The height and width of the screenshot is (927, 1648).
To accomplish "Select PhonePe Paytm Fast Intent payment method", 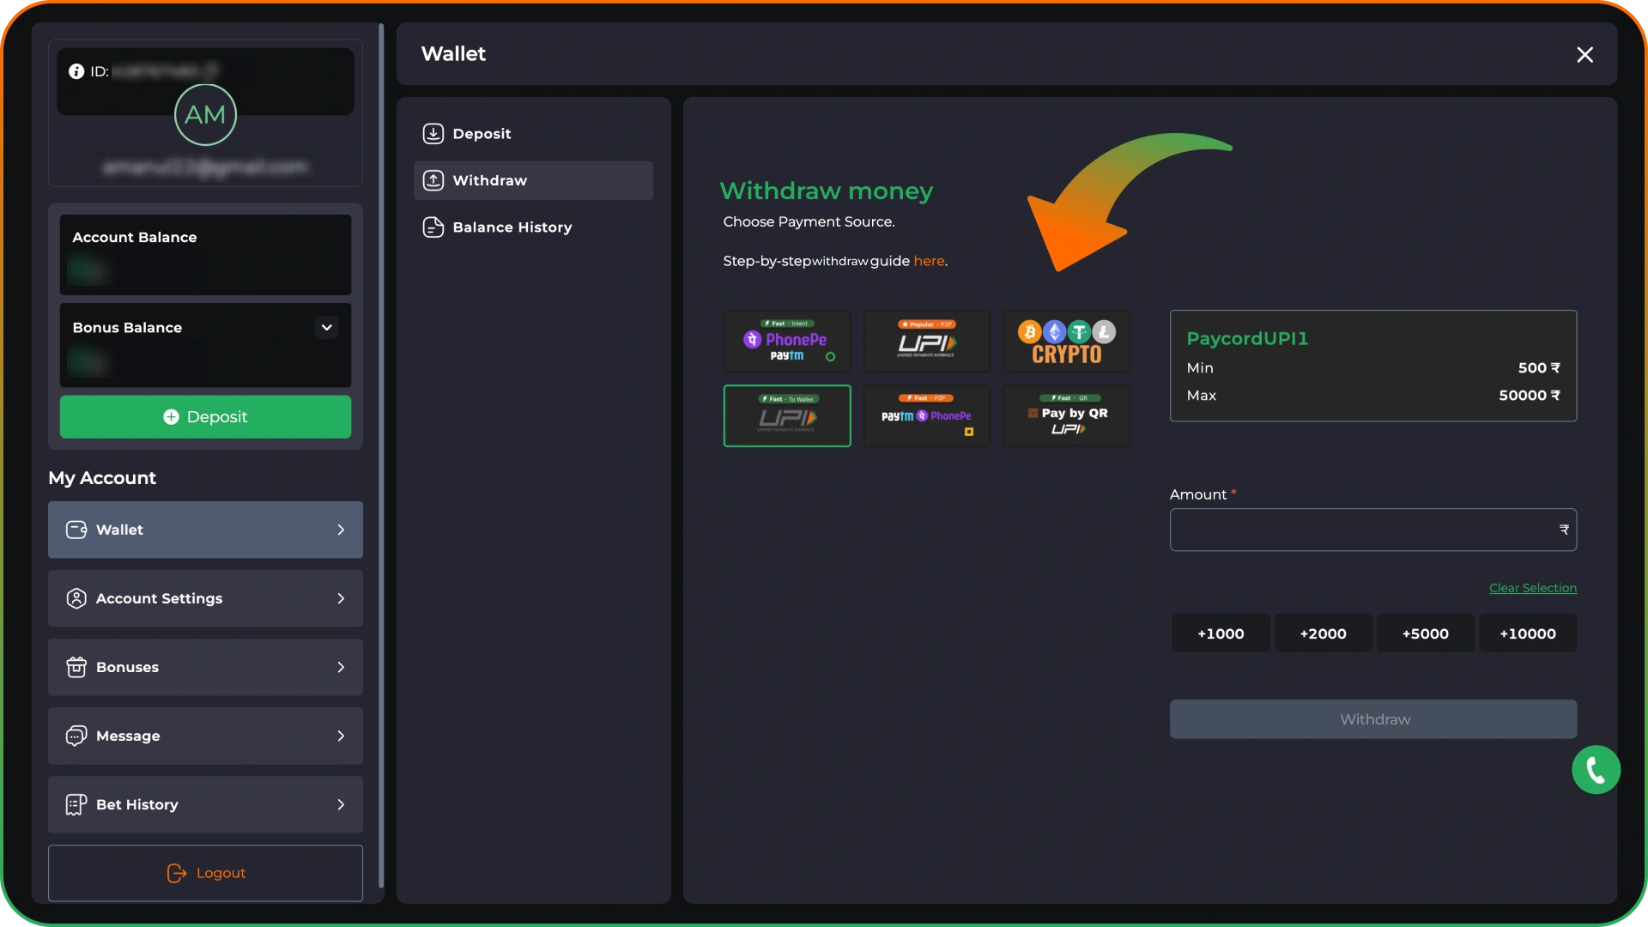I will coord(787,341).
